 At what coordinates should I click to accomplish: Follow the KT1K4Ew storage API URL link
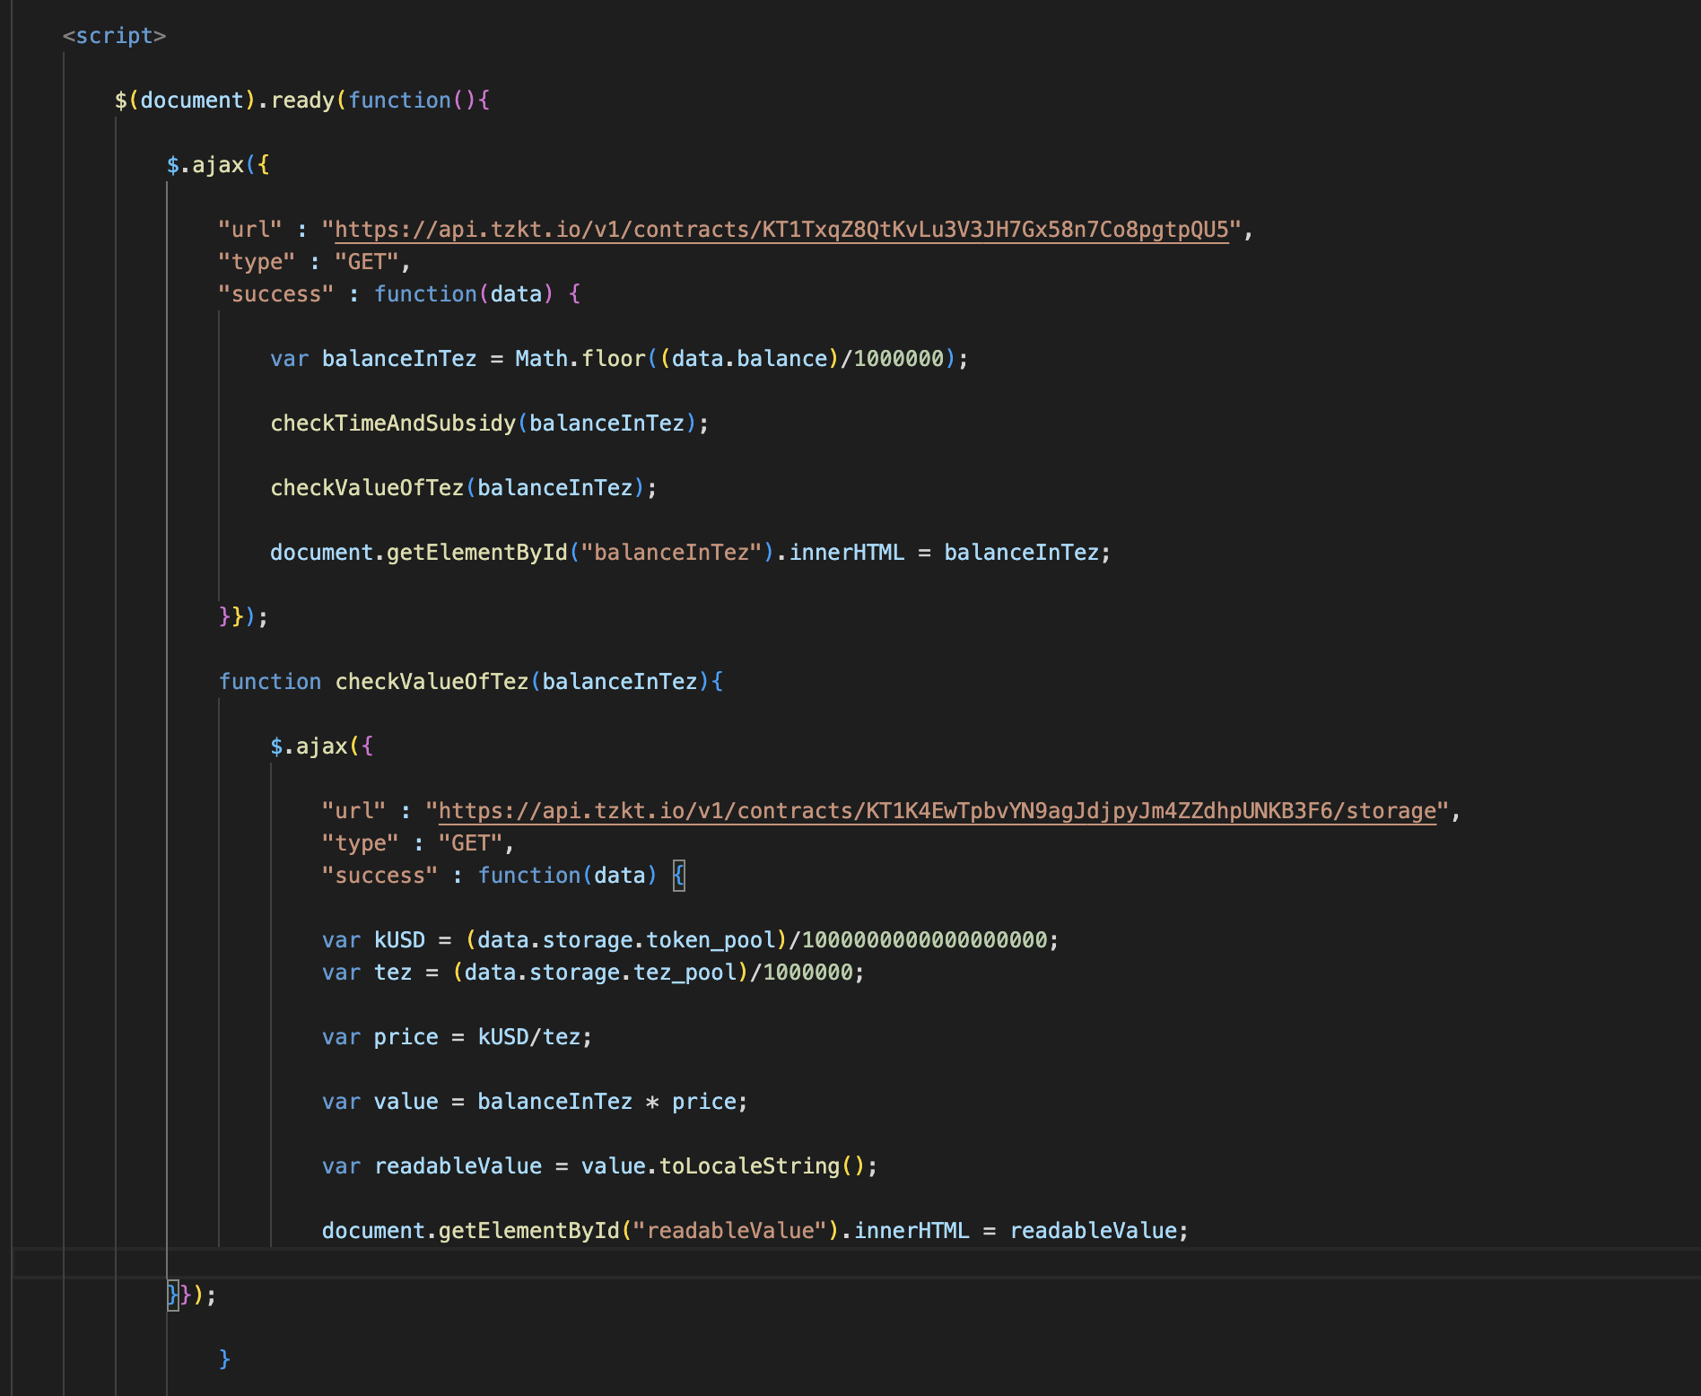[x=937, y=811]
